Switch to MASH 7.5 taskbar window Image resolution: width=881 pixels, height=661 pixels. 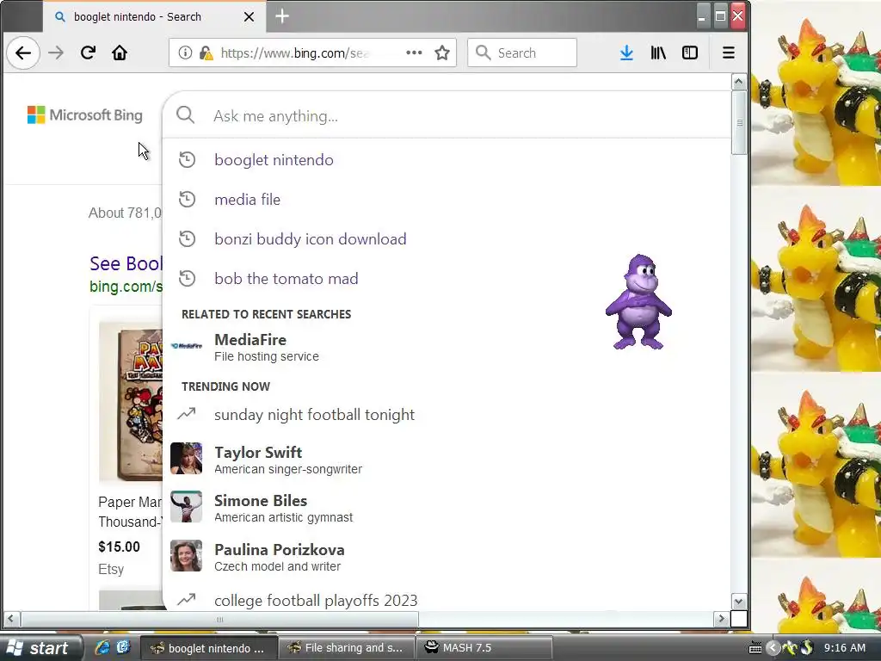pos(484,648)
